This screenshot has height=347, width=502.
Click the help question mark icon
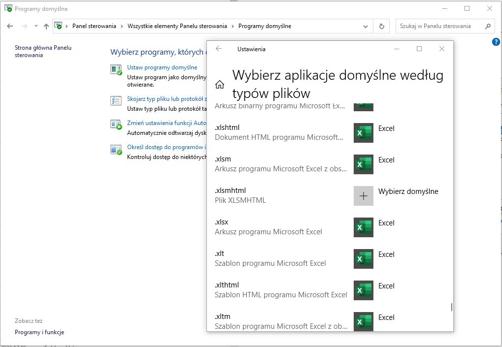click(x=496, y=41)
